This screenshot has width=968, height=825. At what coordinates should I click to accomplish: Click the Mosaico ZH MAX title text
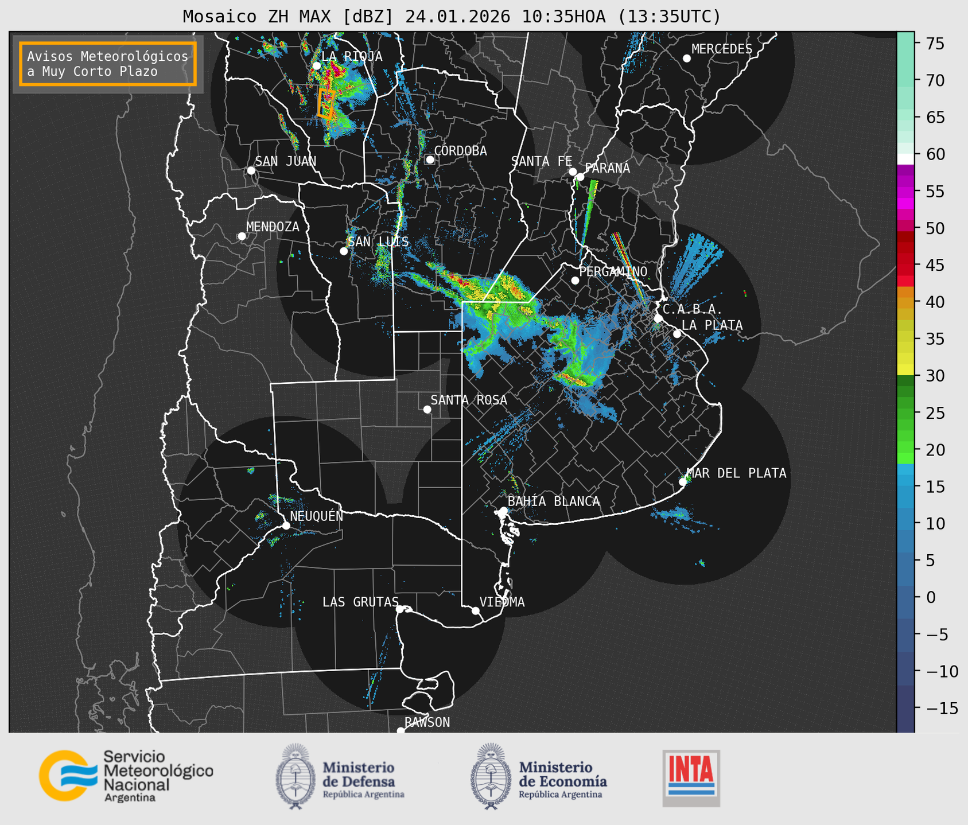pyautogui.click(x=451, y=16)
